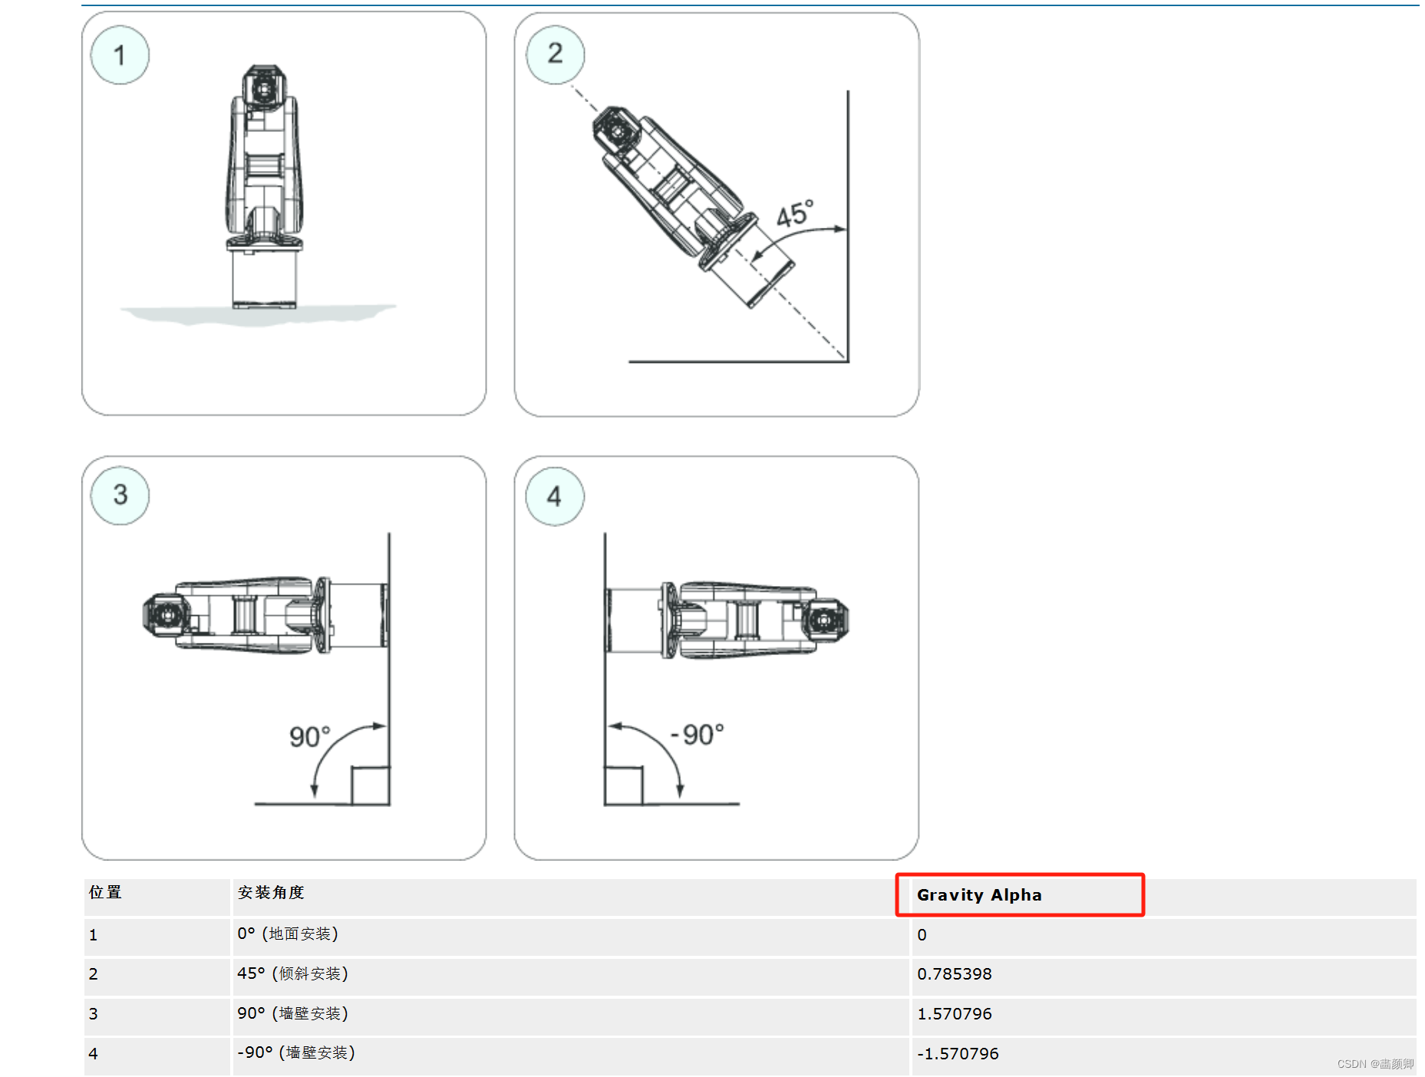The height and width of the screenshot is (1077, 1425).
Task: Click the CSDN watermark at bottom right
Action: [1375, 1064]
